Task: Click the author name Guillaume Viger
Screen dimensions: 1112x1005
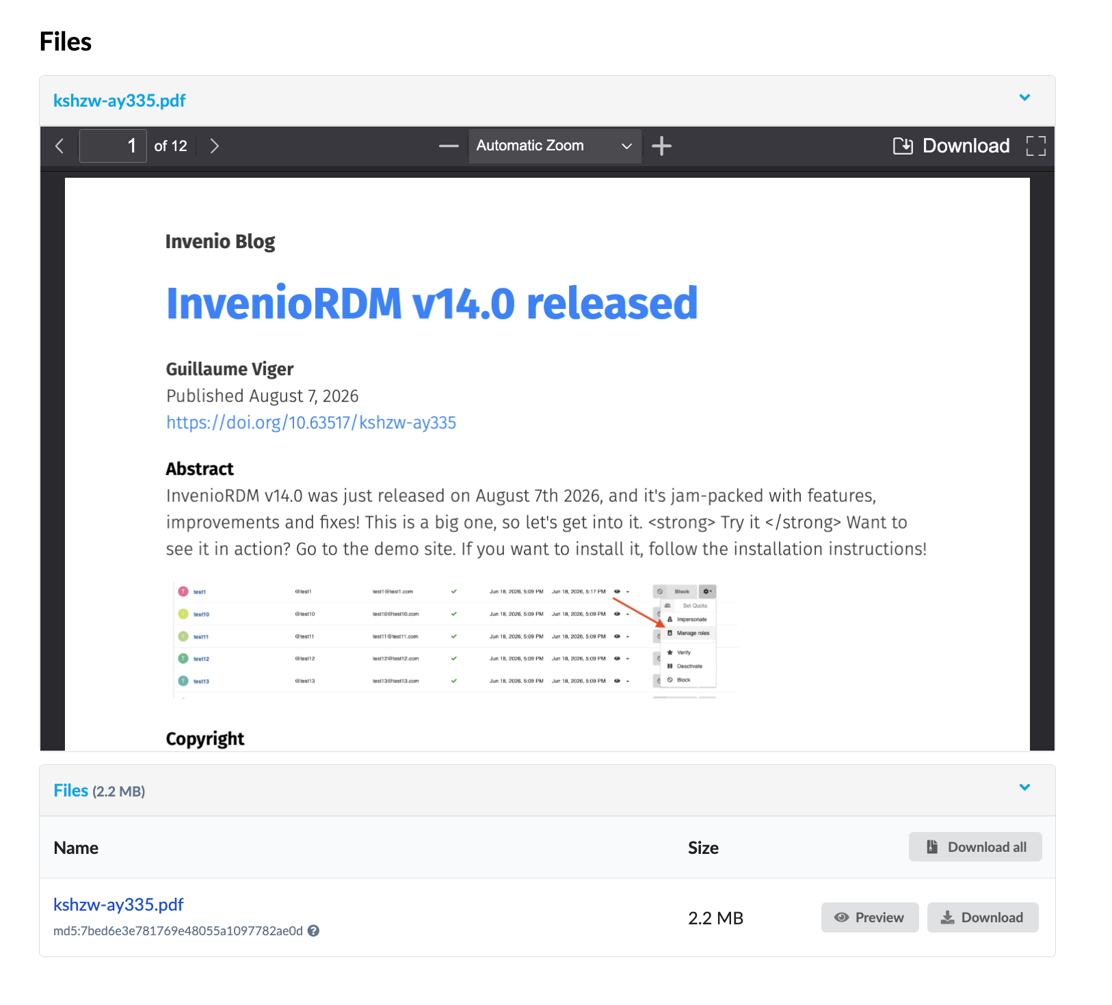Action: (230, 369)
